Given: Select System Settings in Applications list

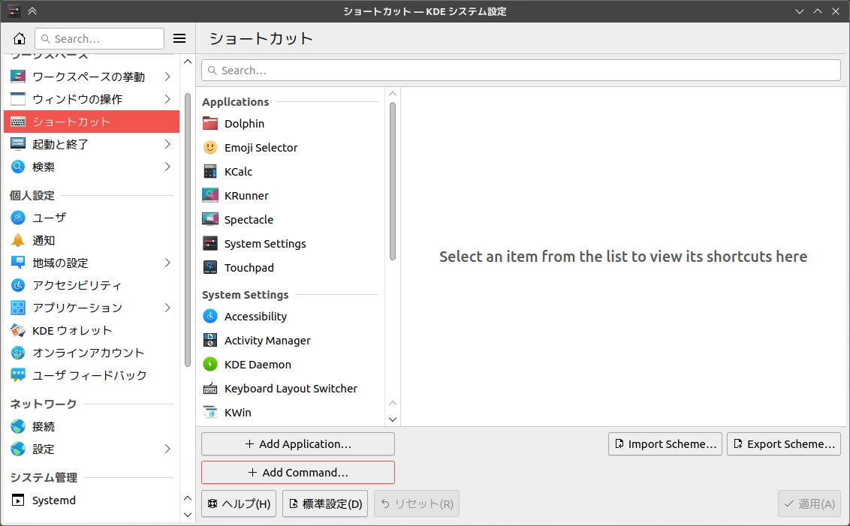Looking at the screenshot, I should point(291,244).
